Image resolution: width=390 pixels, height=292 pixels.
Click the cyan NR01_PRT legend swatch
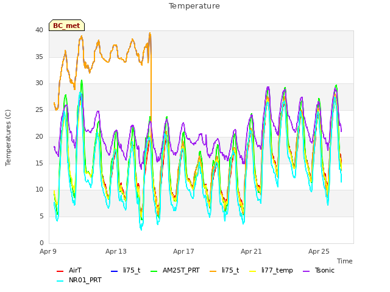[x=60, y=281]
